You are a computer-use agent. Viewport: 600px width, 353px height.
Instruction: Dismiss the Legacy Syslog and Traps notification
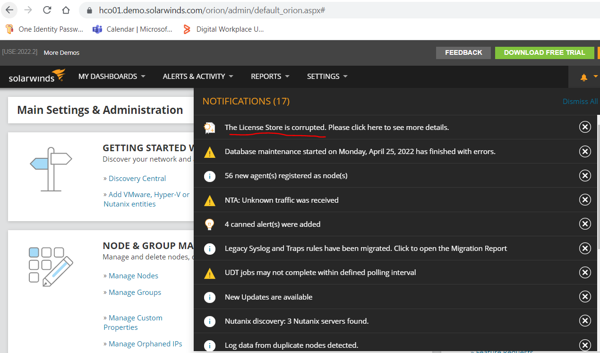pyautogui.click(x=585, y=249)
